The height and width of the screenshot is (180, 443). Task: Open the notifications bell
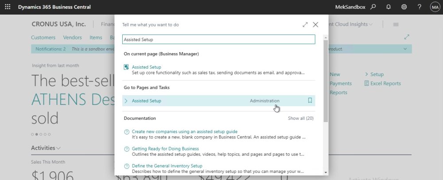(389, 7)
